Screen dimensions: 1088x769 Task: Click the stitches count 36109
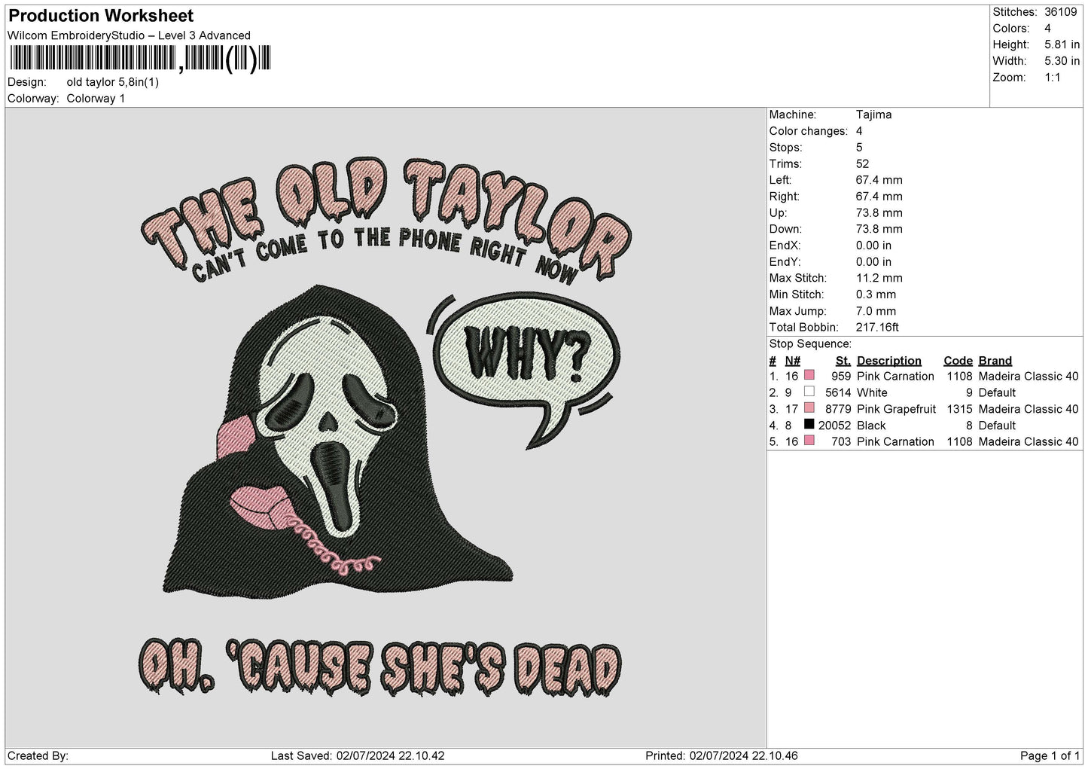[x=1061, y=12]
